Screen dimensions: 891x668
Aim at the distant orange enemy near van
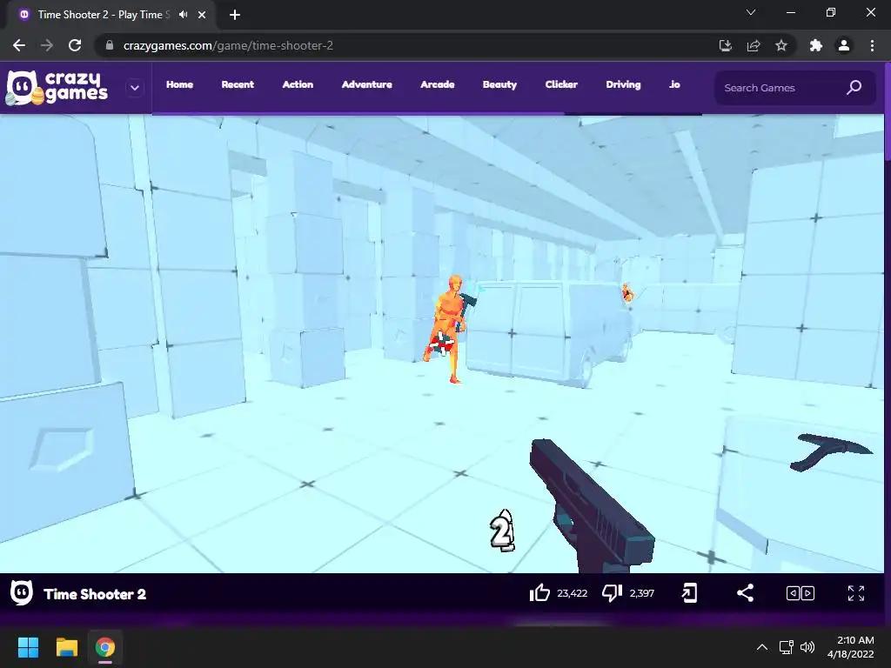(x=627, y=292)
